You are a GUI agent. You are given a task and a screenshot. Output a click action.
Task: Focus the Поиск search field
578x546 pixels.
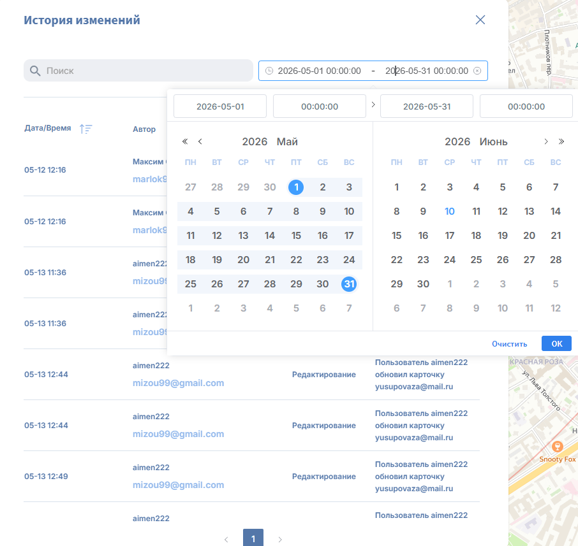click(138, 71)
